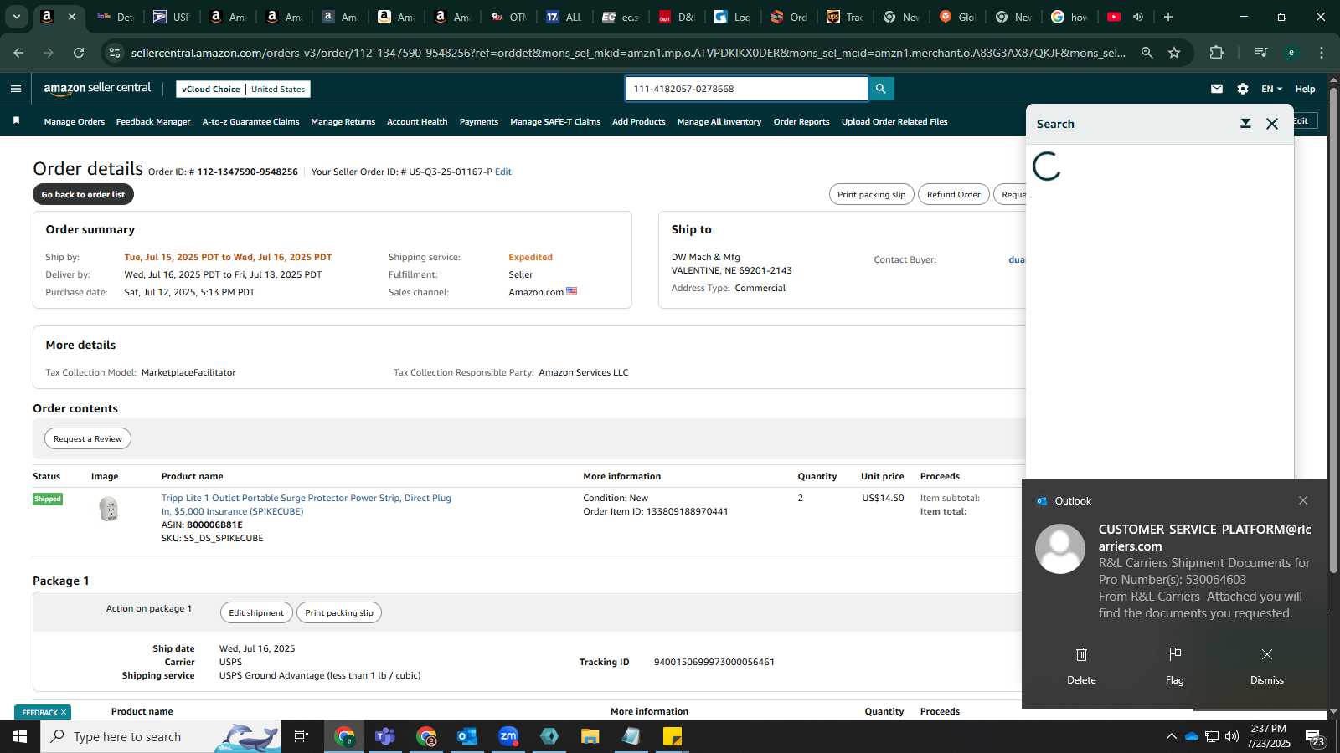Dismiss the Outlook notification
1340x753 pixels.
1267,665
